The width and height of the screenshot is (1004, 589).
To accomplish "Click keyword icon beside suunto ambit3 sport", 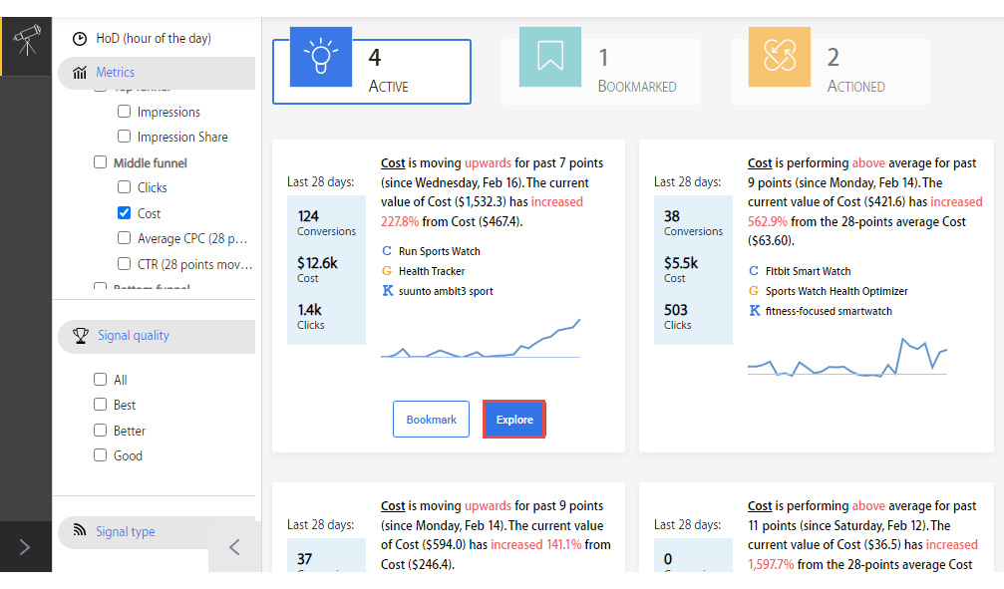I will pyautogui.click(x=388, y=291).
